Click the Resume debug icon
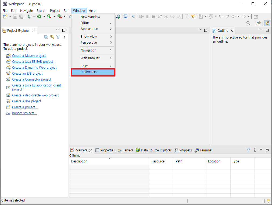This screenshot has width=272, height=205. pos(141,16)
